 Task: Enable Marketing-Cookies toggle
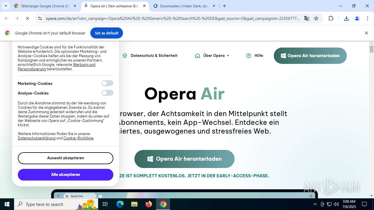107,83
